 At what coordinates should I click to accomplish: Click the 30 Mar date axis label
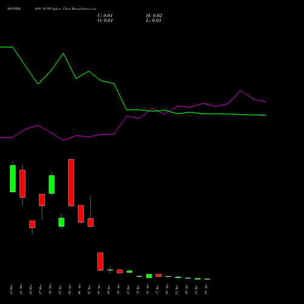50,289
